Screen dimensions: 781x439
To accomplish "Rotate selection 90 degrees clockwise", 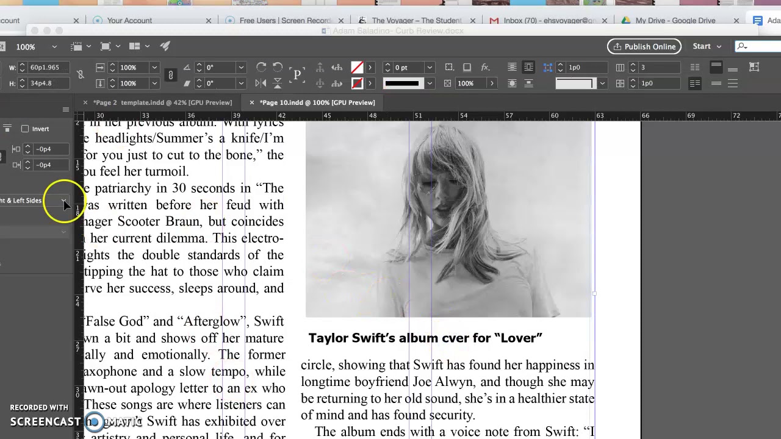I will (261, 67).
